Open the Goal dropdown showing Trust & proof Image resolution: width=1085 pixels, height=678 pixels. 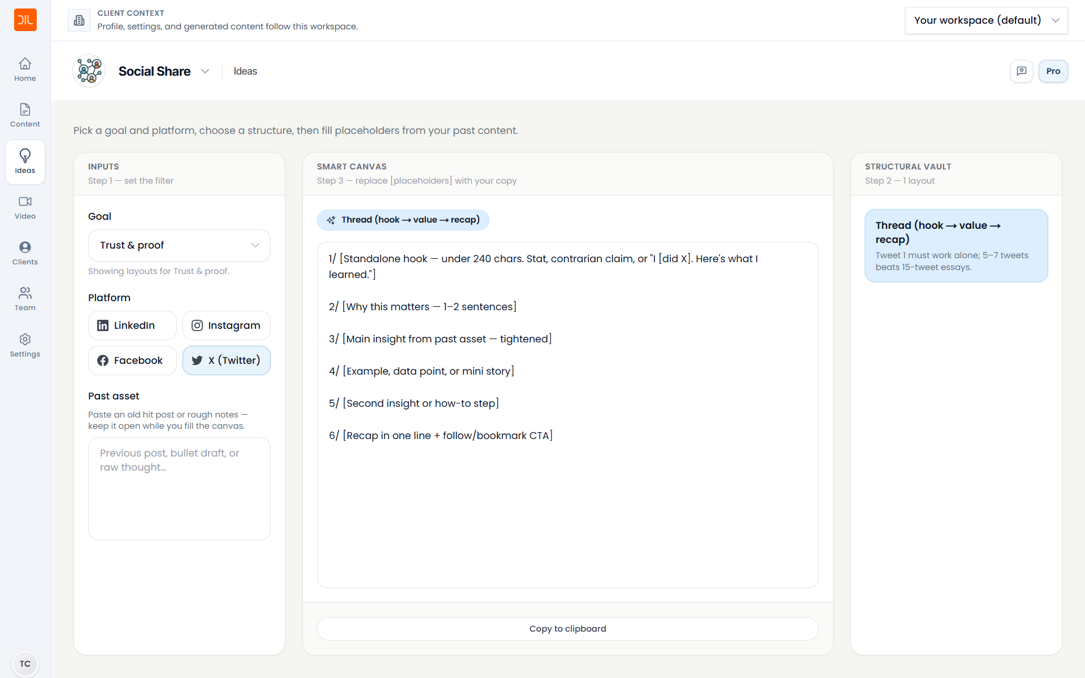[179, 245]
